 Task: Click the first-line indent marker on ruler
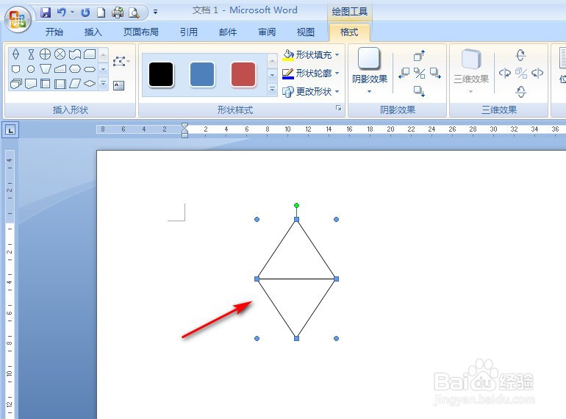185,126
